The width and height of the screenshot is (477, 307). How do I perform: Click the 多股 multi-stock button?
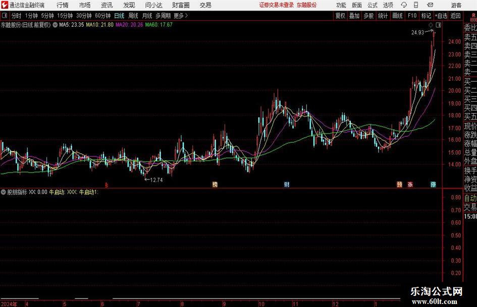click(x=368, y=16)
